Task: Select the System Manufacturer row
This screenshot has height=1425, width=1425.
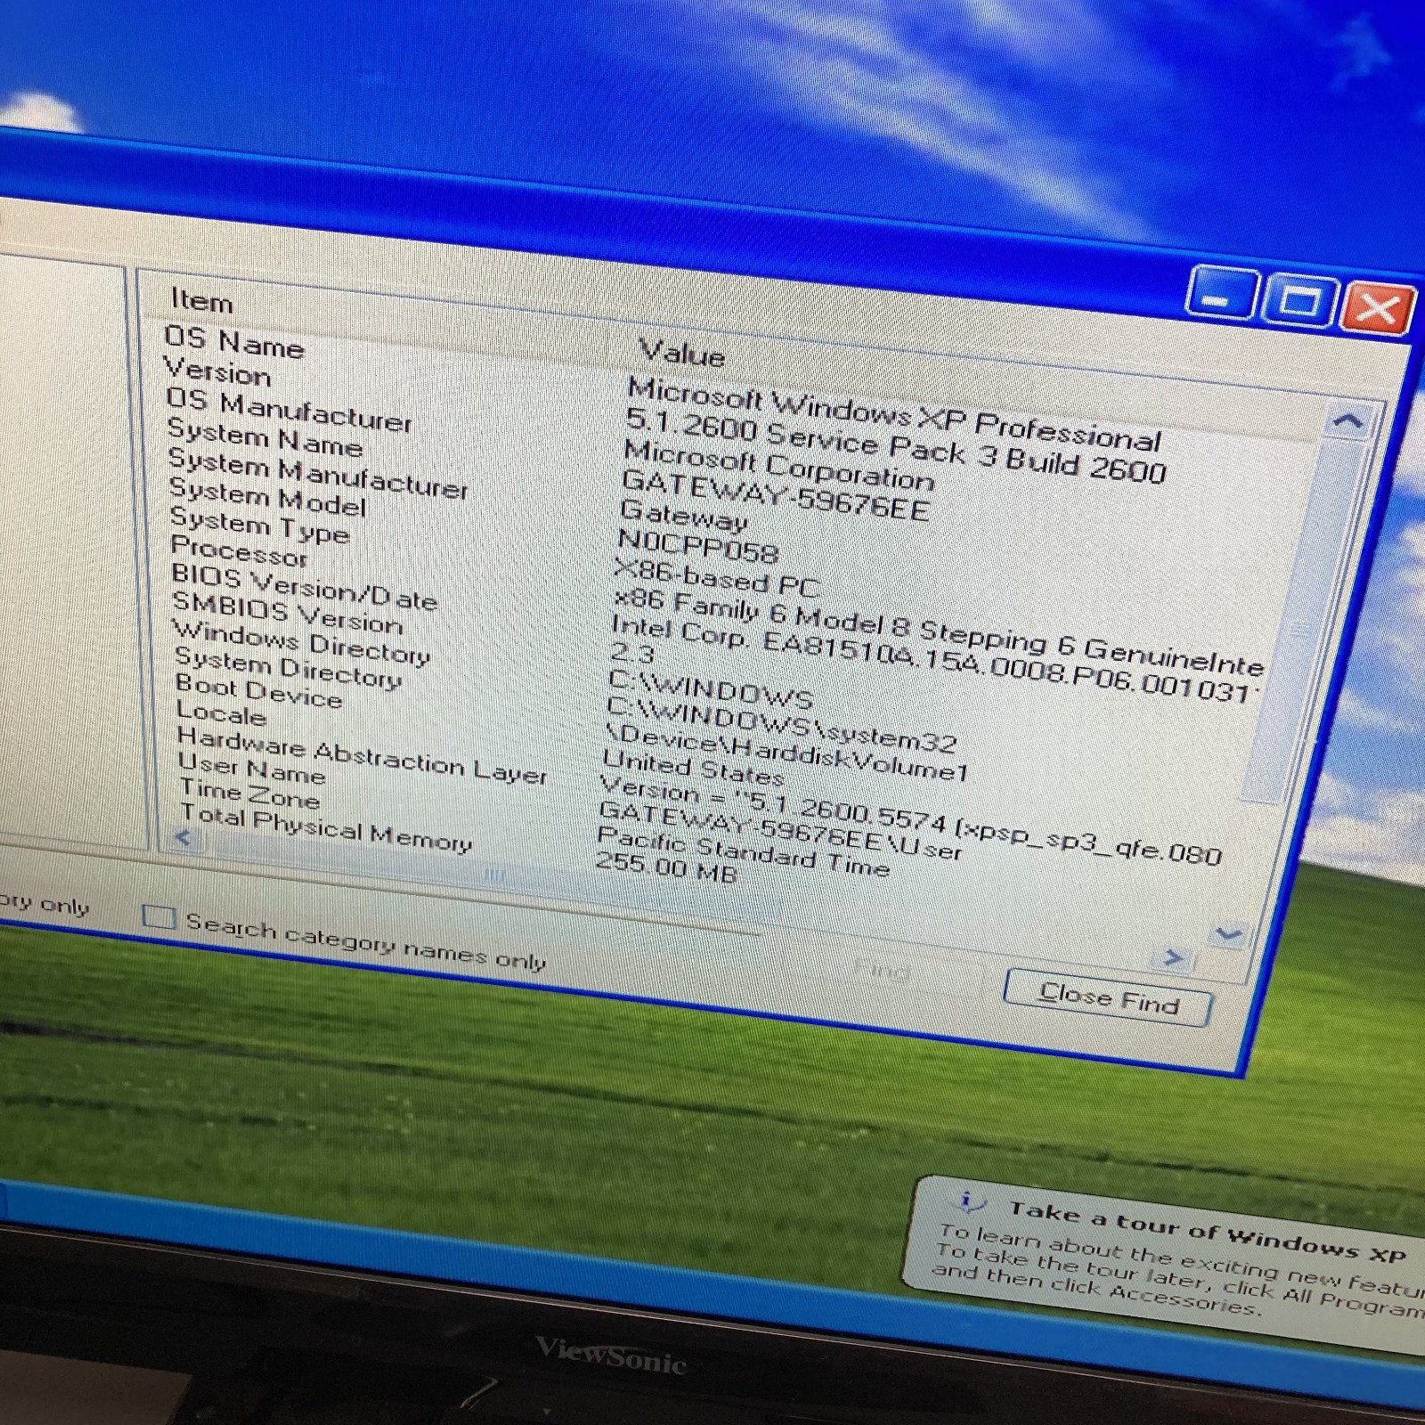Action: 318,473
